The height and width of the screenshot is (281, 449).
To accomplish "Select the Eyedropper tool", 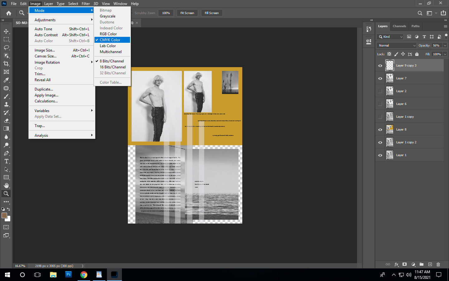I will click(x=6, y=80).
